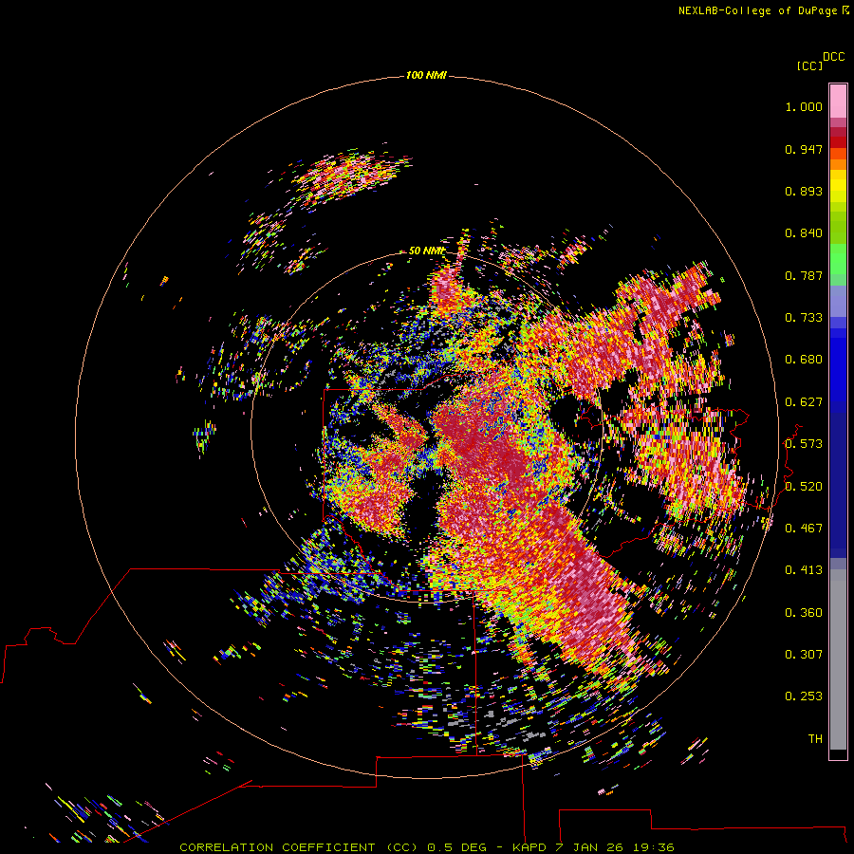Click the CORRELATION COEFFICIENT (CC) caption text
Screen dimensions: 854x854
[299, 847]
